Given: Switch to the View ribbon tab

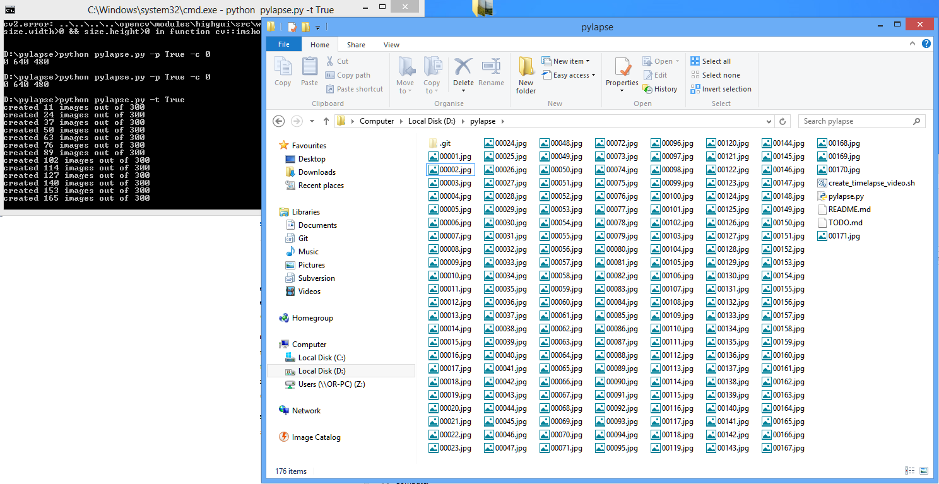Looking at the screenshot, I should tap(391, 44).
